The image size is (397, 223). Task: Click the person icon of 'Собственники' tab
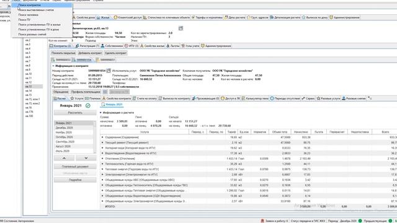coord(102,46)
